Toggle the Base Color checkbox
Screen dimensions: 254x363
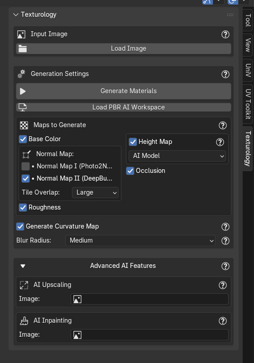(x=23, y=139)
